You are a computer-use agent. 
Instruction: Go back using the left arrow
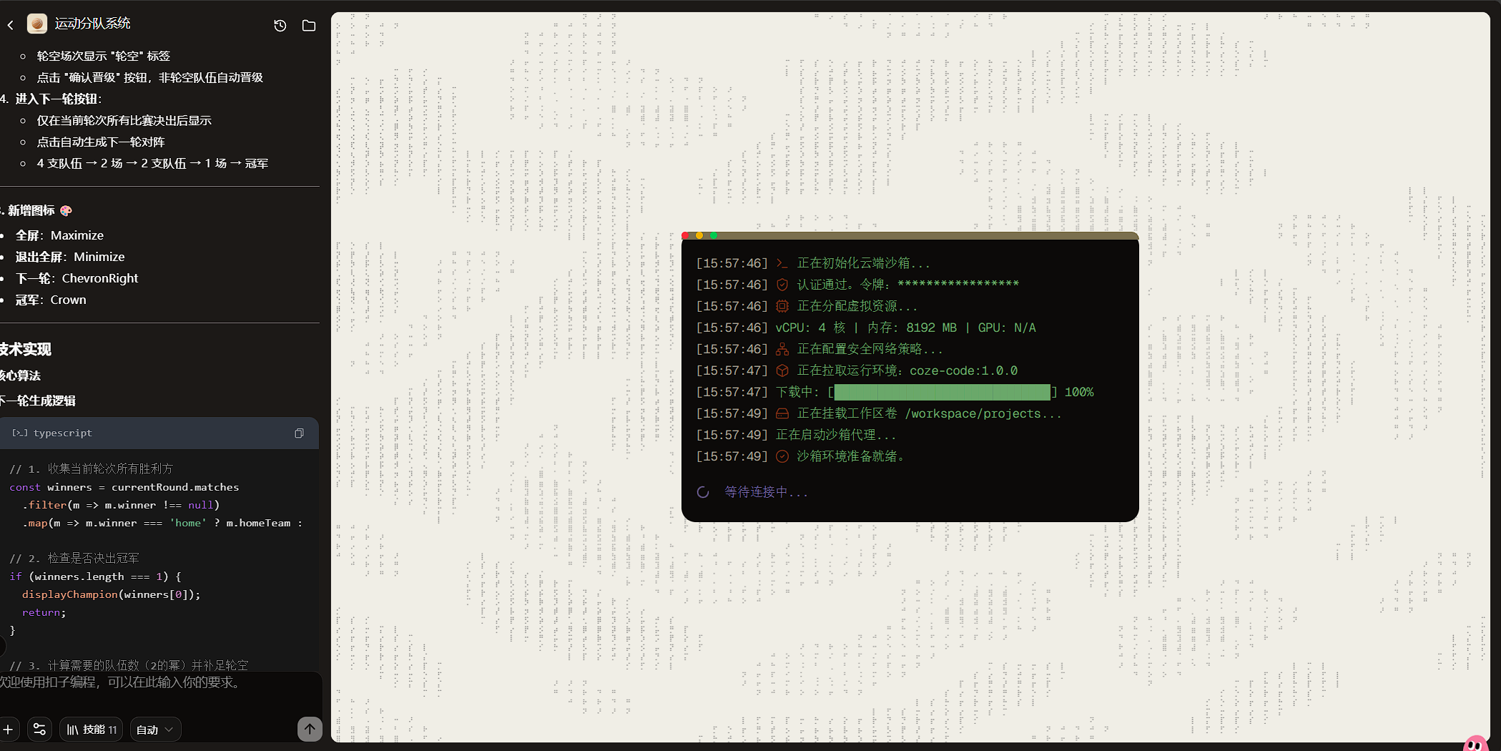[11, 25]
